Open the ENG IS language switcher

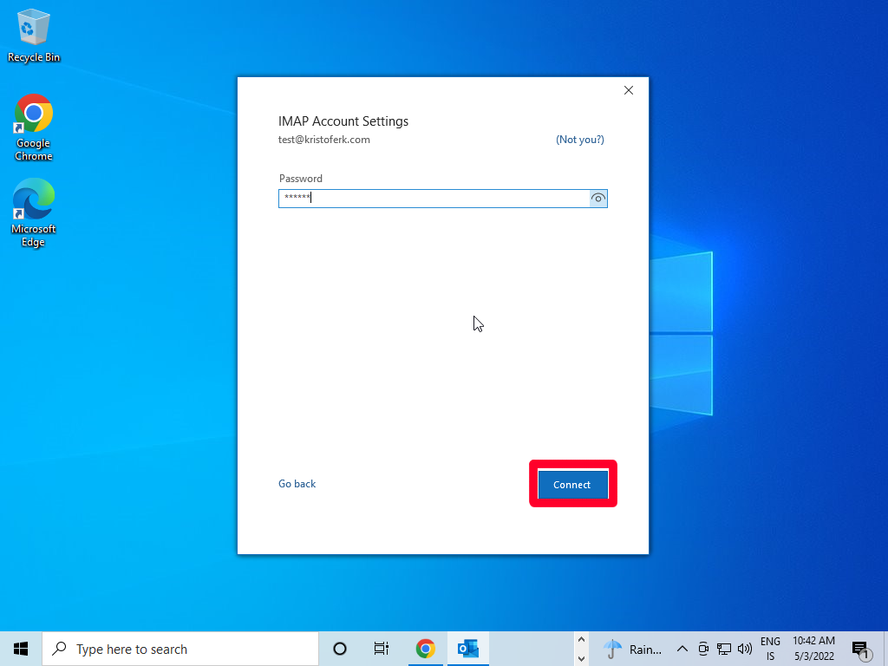coord(770,649)
